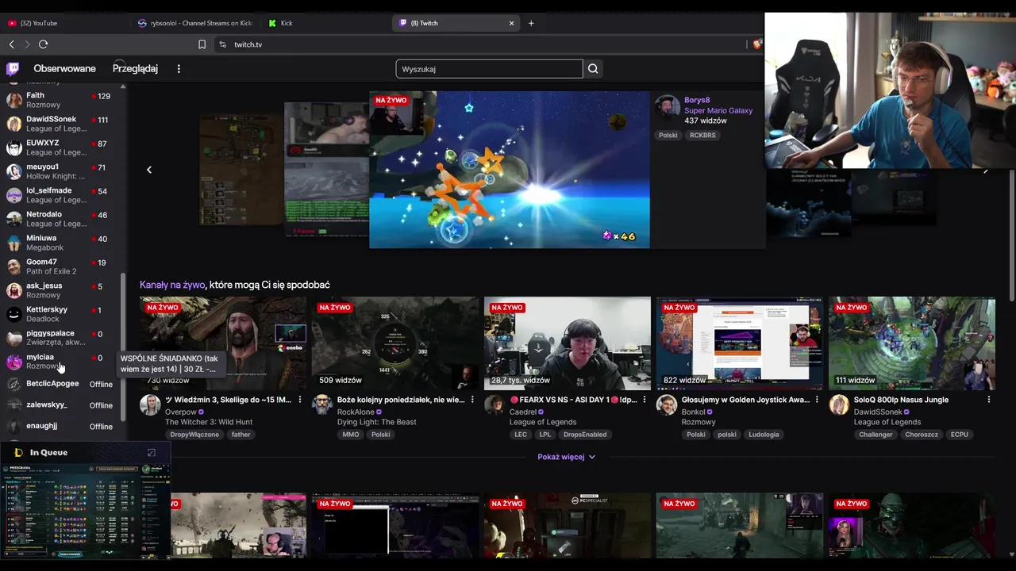Click DawidSSonek avatar under stream card
The height and width of the screenshot is (571, 1016).
(839, 405)
